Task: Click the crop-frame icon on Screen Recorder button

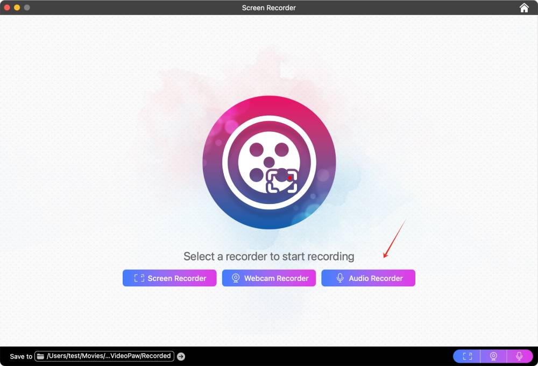Action: pos(140,278)
